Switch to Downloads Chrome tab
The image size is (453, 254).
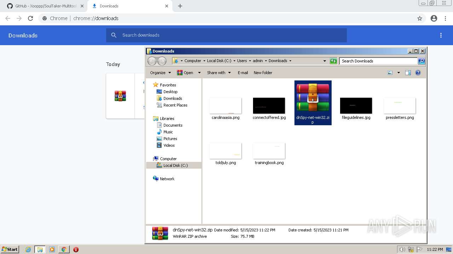[x=130, y=6]
